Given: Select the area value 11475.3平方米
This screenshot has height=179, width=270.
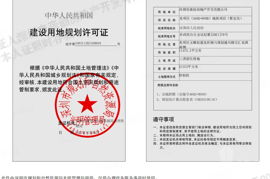Looking at the screenshot, I should 190,50.
